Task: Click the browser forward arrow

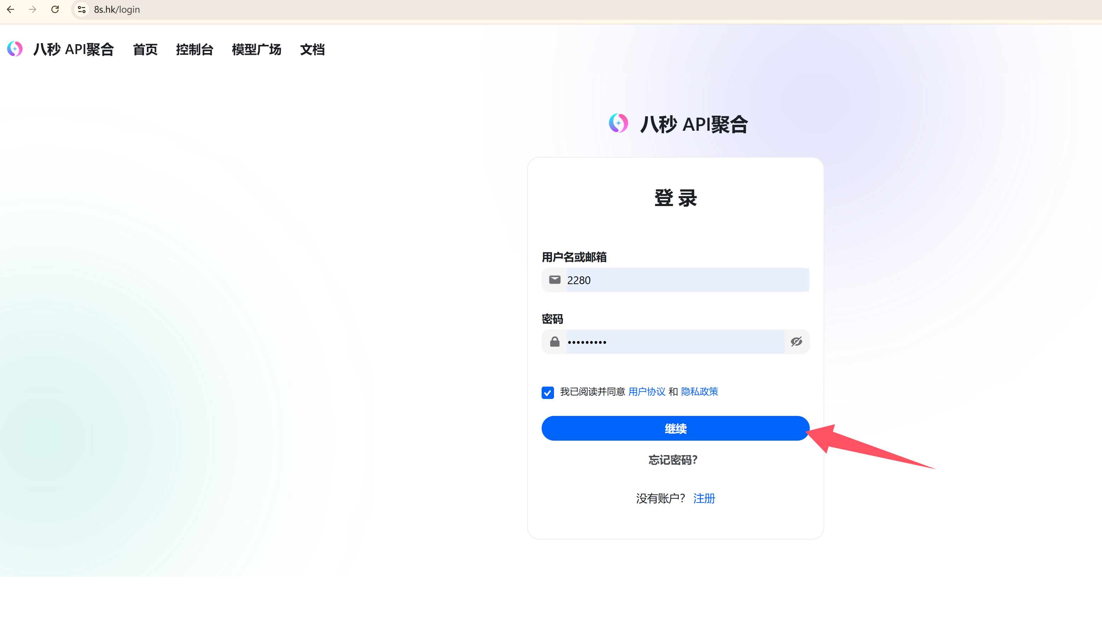Action: [x=33, y=9]
